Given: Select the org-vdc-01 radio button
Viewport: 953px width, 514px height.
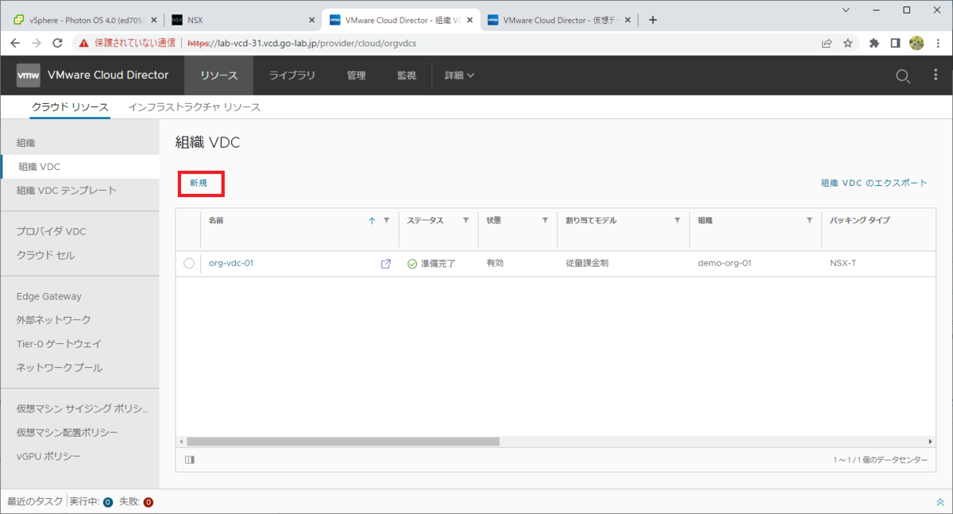Looking at the screenshot, I should [189, 264].
